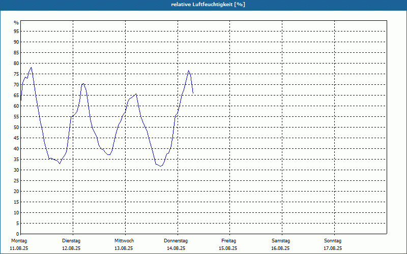Image resolution: width=407 pixels, height=254 pixels.
Task: Click the Sonntag day label
Action: pos(333,241)
